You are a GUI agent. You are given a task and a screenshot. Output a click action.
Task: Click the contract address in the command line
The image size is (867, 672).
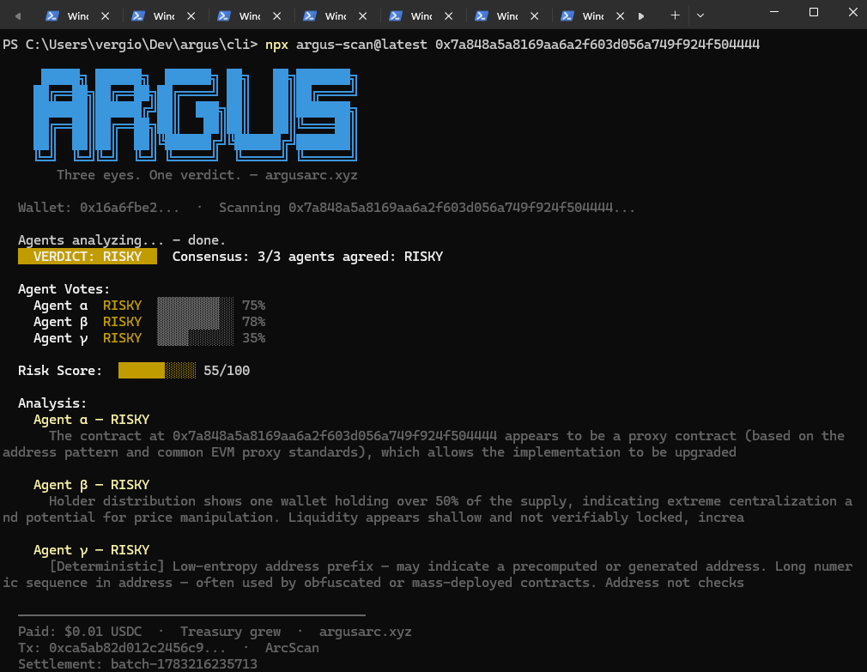(x=597, y=45)
